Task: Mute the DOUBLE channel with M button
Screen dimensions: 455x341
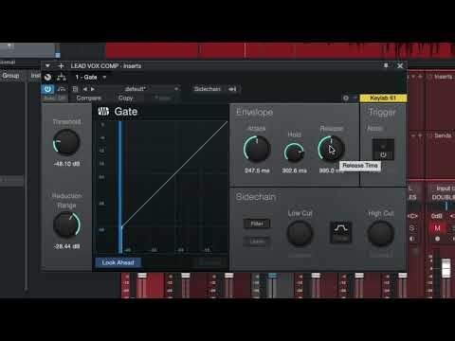Action: [x=438, y=228]
